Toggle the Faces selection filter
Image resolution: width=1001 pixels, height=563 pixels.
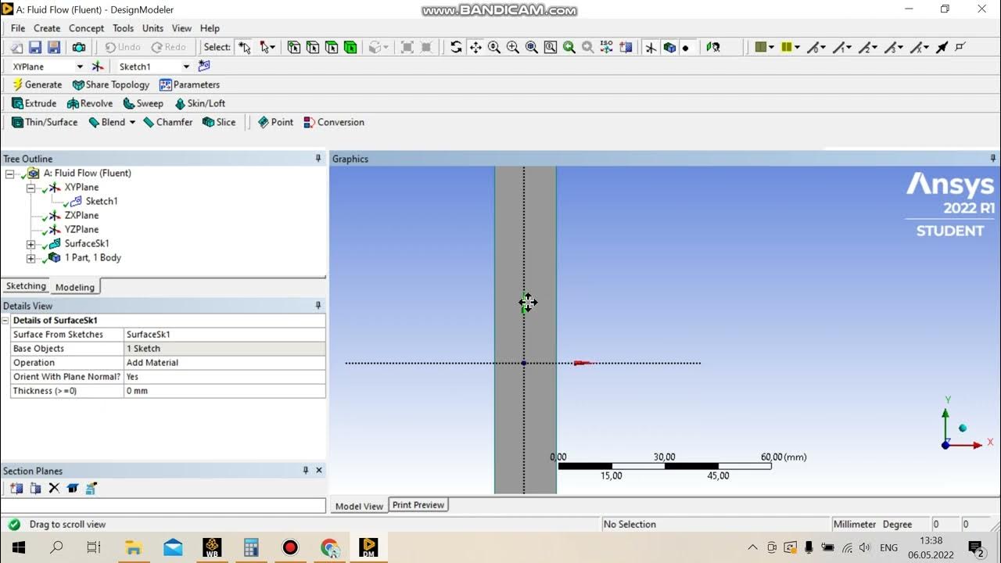[x=332, y=48]
